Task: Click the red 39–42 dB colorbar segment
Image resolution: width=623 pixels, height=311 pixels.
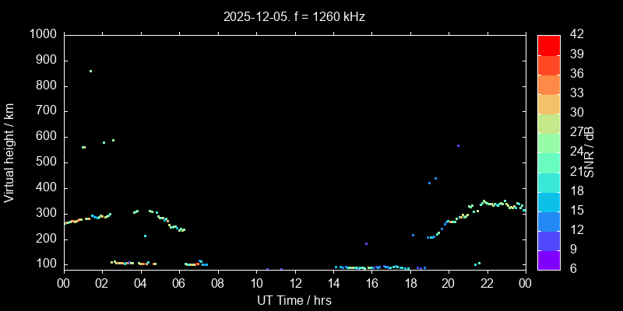Action: click(548, 45)
